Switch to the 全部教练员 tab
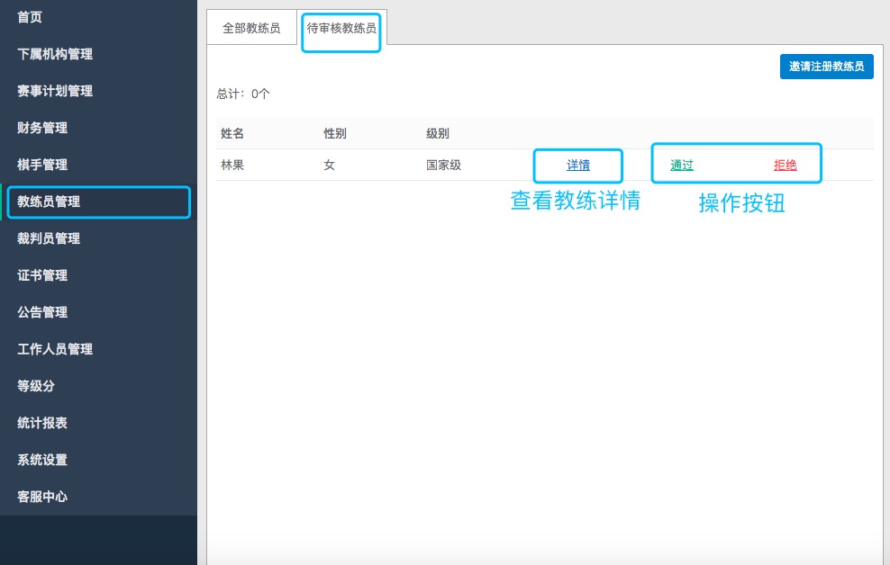 point(251,28)
